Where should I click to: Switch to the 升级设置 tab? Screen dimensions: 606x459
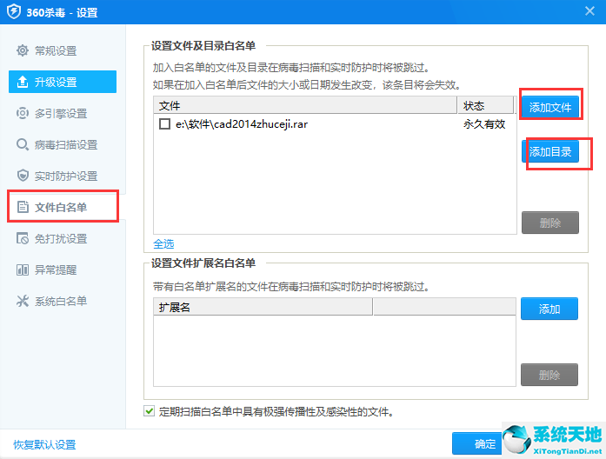(x=63, y=82)
